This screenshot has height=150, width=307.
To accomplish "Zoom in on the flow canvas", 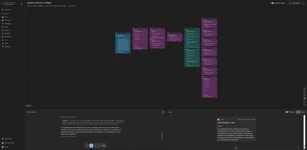I will (x=304, y=88).
